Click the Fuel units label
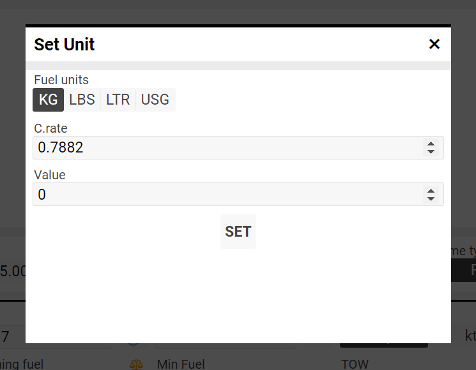476x370 pixels. pos(61,80)
